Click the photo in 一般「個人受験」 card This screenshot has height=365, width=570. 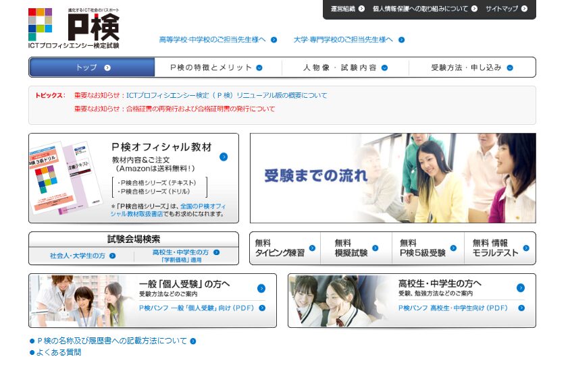click(79, 301)
